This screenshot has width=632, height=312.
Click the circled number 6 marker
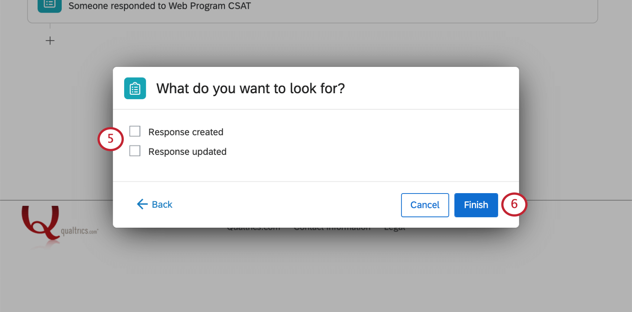[x=514, y=204]
